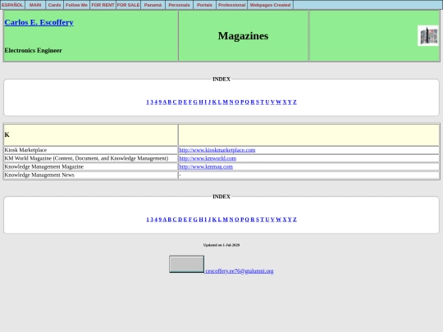
Task: Select the Professional menu item
Action: tap(231, 5)
